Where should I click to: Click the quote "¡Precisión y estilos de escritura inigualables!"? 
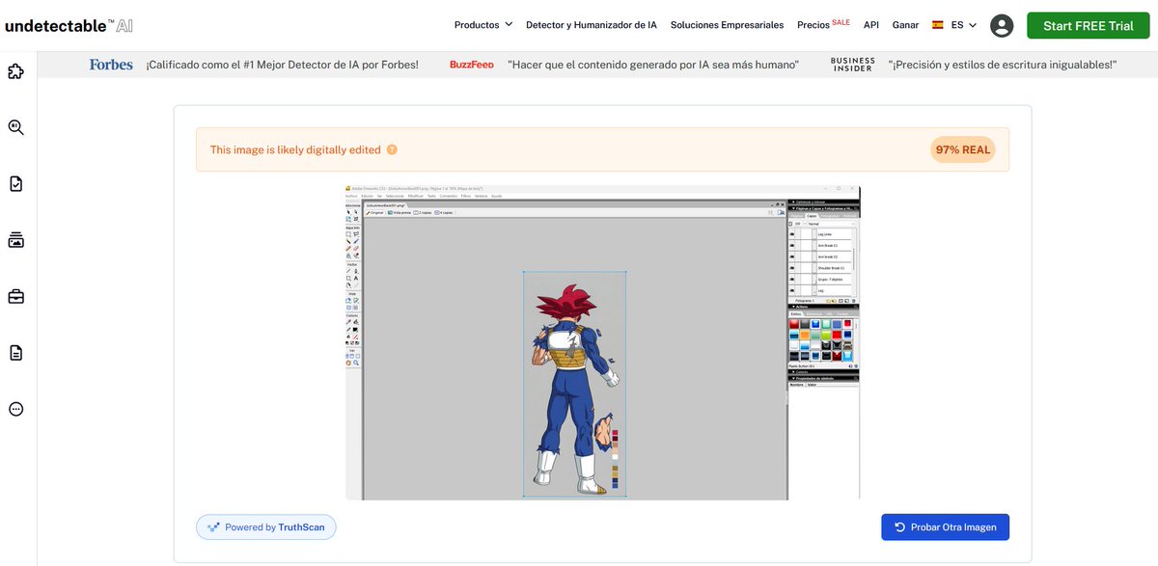(1004, 65)
